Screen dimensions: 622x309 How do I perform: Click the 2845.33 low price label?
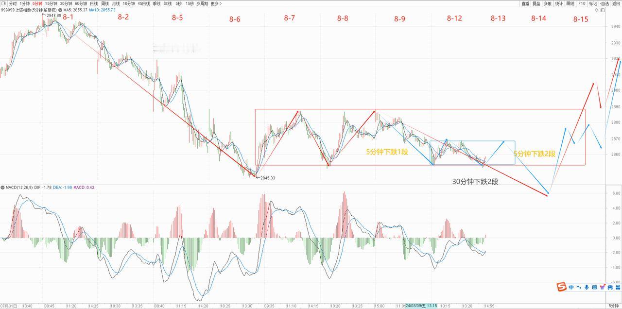tap(268, 178)
